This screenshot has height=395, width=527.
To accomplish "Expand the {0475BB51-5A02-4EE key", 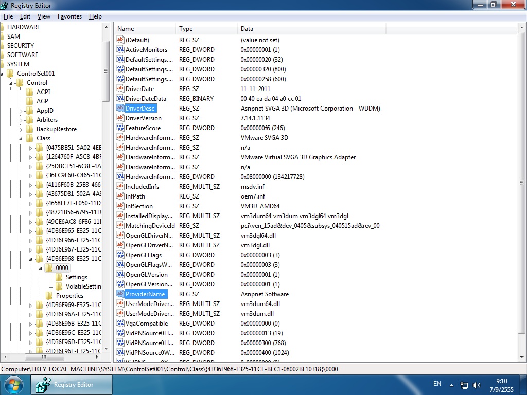I will coord(30,148).
